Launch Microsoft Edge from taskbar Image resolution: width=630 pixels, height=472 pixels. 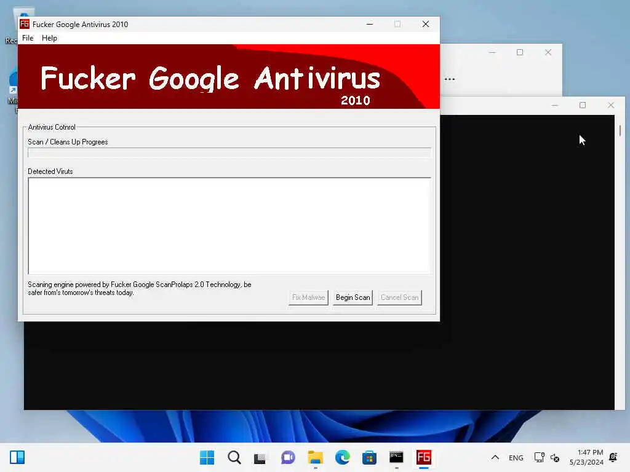342,457
